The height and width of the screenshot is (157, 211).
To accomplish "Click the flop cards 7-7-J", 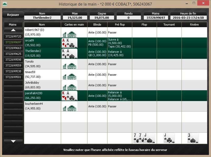I will 144,138.
